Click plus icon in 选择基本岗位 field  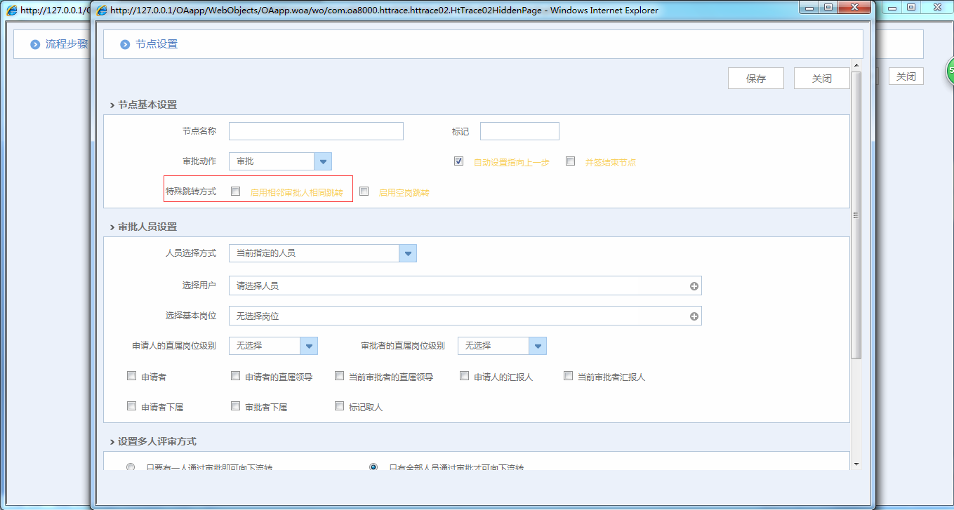pos(694,316)
